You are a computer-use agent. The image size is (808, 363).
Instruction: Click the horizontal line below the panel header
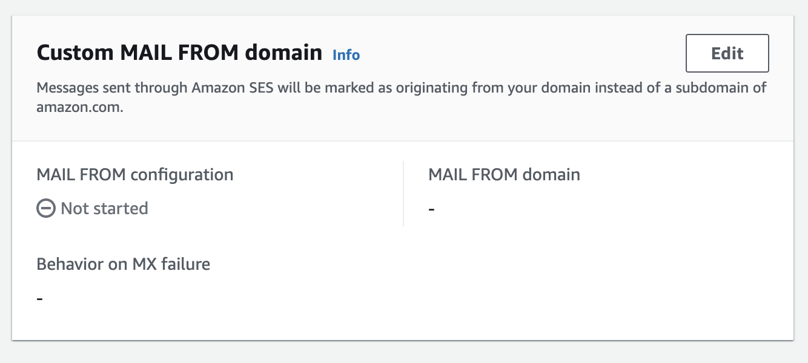coord(402,141)
